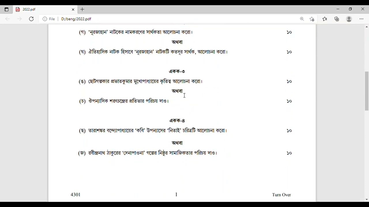369x207 pixels.
Task: Close the browser window
Action: point(363,9)
